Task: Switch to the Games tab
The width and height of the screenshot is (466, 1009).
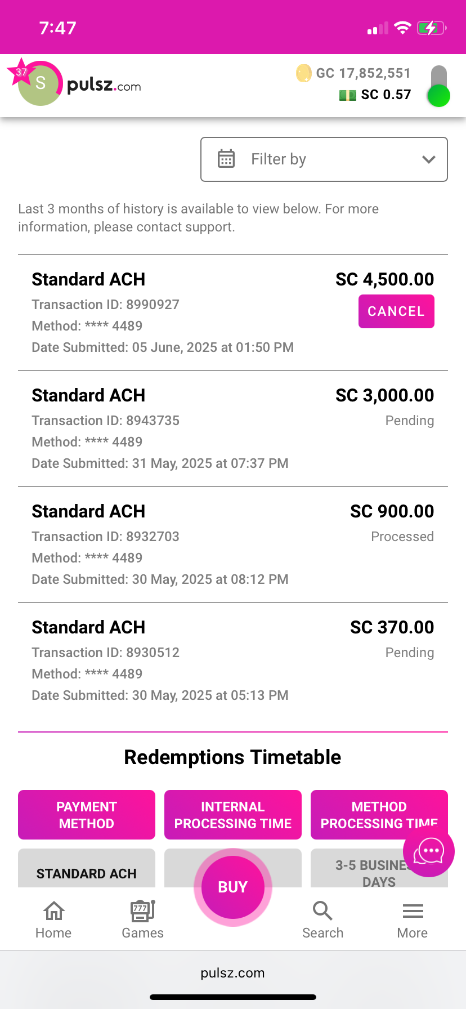Action: [142, 919]
